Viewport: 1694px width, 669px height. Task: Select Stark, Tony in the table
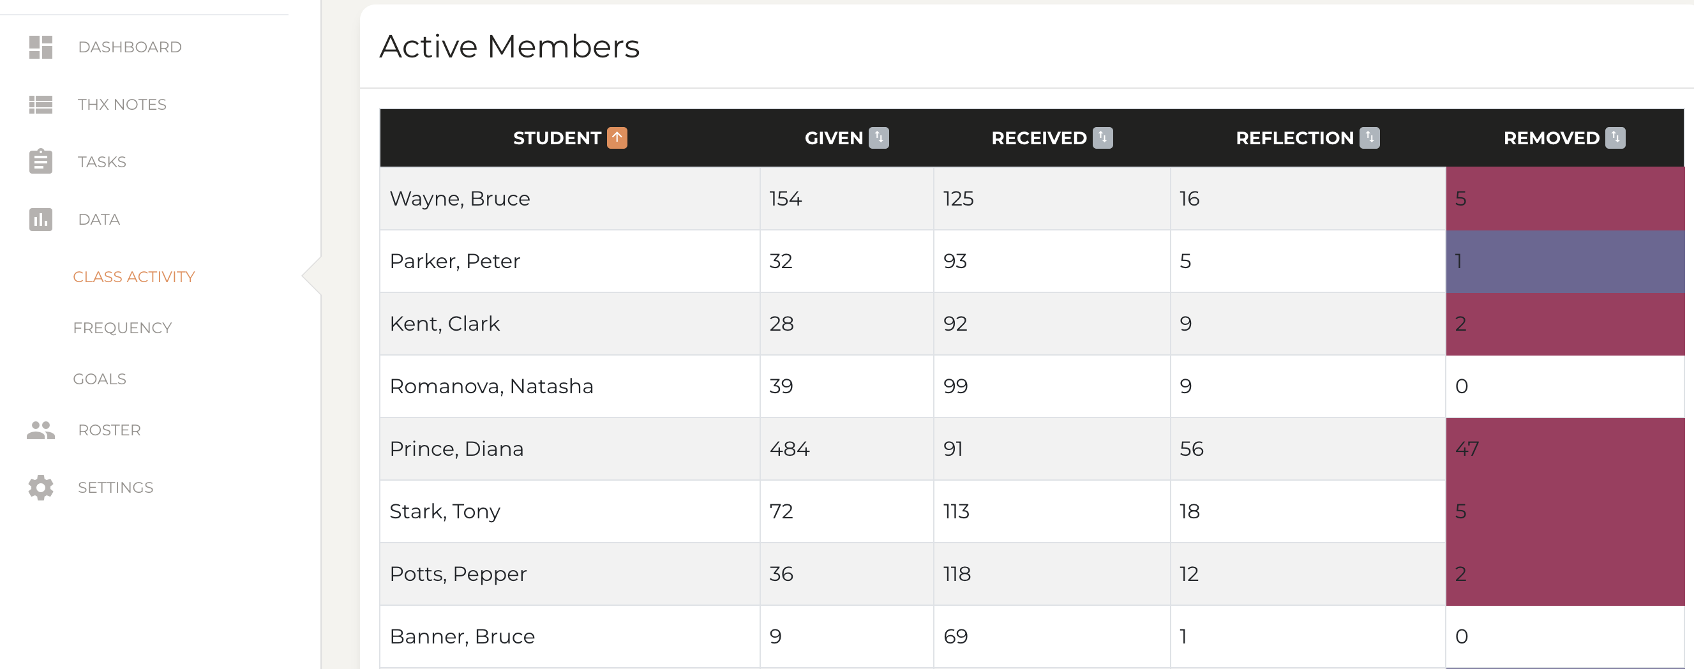click(x=444, y=511)
